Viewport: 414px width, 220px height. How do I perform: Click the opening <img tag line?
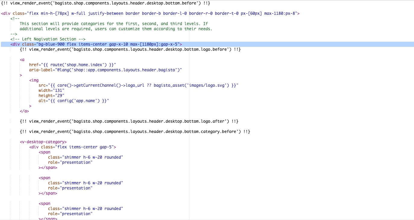34,80
